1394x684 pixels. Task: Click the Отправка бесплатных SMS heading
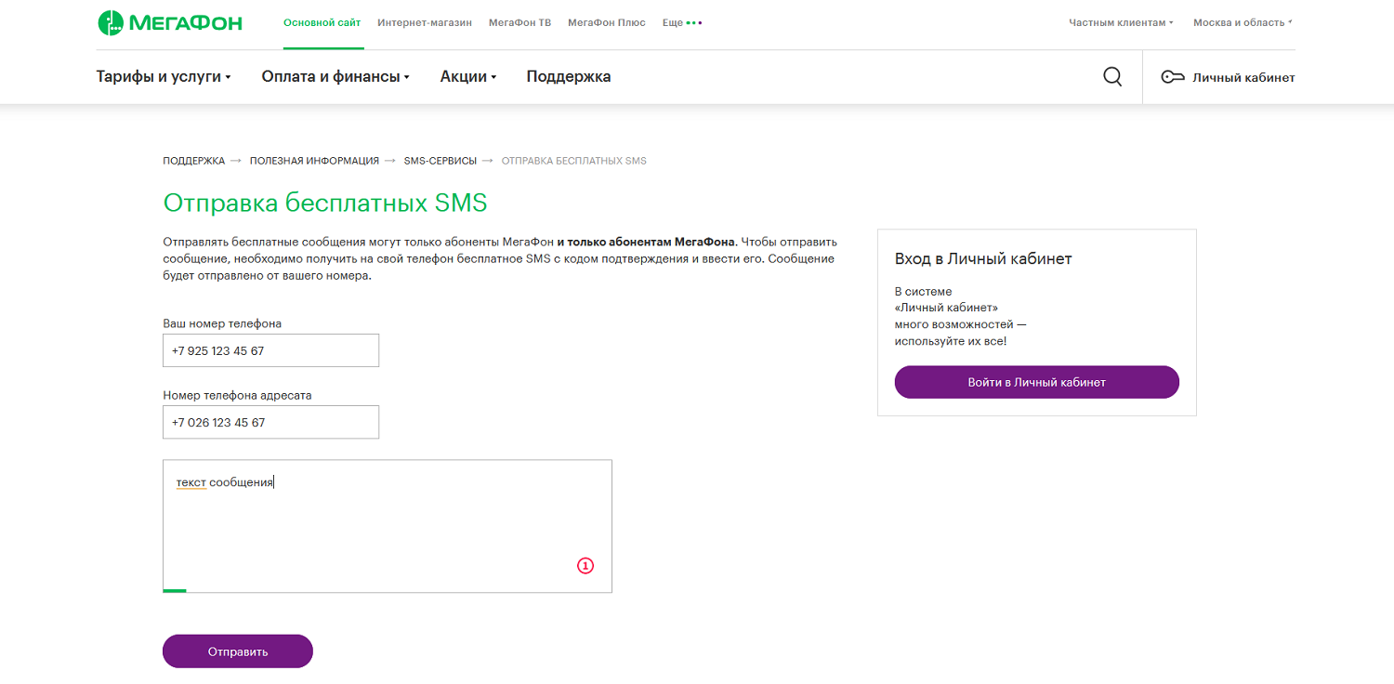325,204
